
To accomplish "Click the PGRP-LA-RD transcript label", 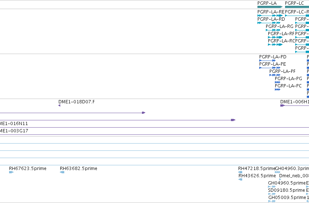I will 271,19.
